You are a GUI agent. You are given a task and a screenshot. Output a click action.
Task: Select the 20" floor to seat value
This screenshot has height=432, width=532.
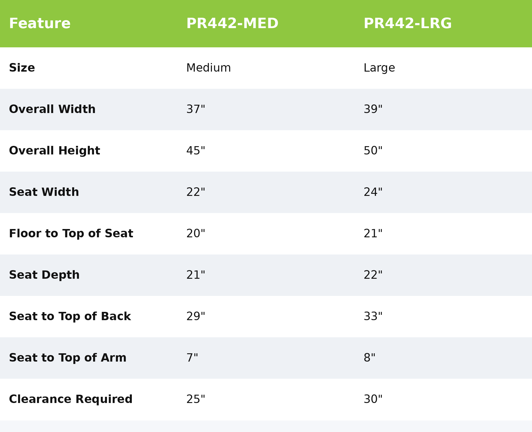click(196, 234)
